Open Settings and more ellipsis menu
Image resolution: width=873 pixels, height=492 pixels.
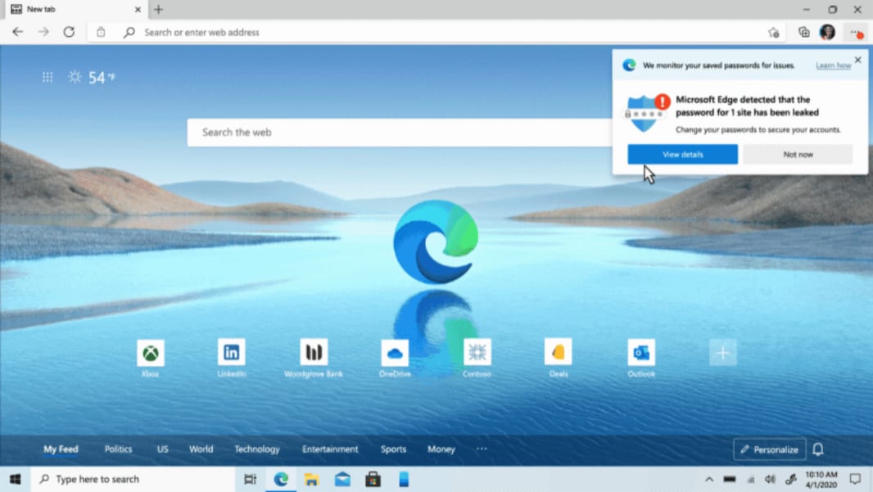tap(857, 33)
